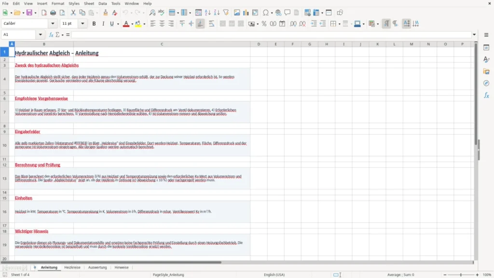Click column C header

click(x=162, y=44)
